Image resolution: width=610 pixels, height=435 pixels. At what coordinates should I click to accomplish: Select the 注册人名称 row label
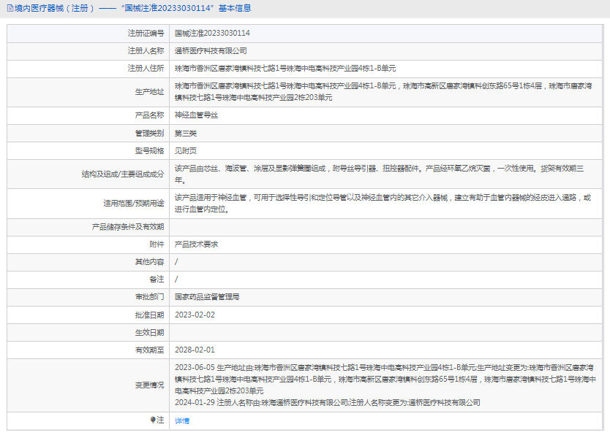(x=146, y=51)
